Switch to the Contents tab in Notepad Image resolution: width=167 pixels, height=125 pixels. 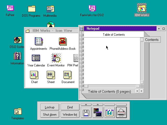point(152,40)
